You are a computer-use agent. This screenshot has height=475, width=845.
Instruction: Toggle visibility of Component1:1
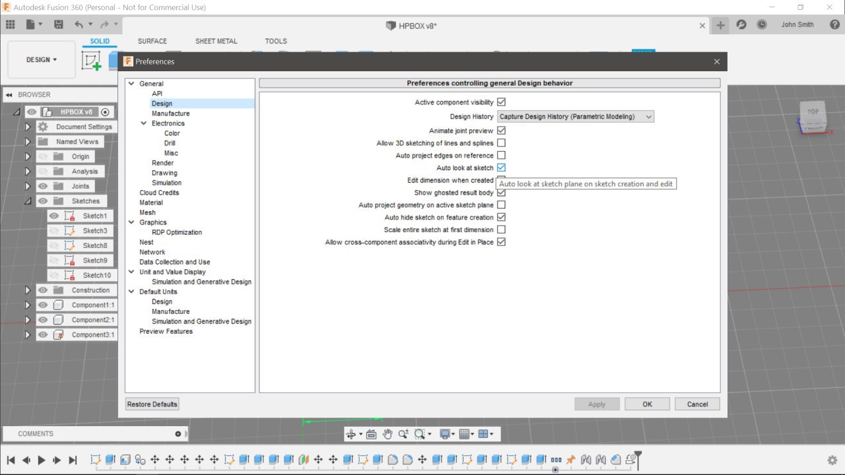tap(43, 305)
